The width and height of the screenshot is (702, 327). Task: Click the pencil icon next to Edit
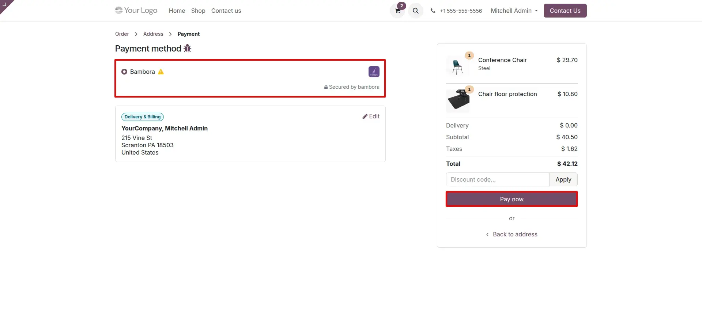coord(365,116)
